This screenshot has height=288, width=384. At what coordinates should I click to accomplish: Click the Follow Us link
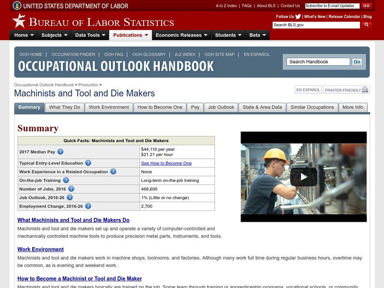coord(285,17)
